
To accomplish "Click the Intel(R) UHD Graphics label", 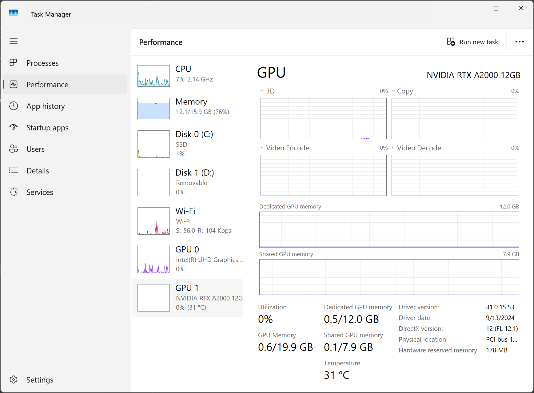I will click(x=209, y=260).
